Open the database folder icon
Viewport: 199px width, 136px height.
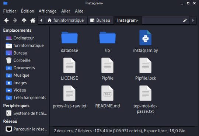[x=69, y=38]
